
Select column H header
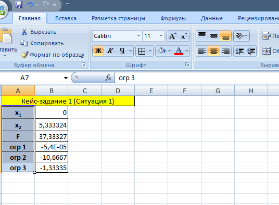[251, 91]
